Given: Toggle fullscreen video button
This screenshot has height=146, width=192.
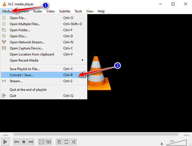Looking at the screenshot, I should [x=41, y=142].
